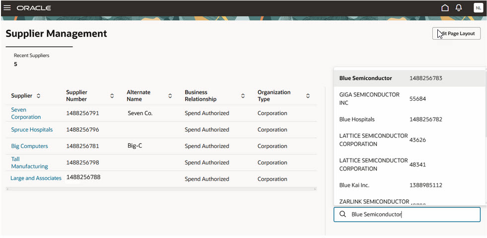Select LATTICE SEMICONDUCTOR CORPORATION 48341 suggestion
The height and width of the screenshot is (238, 487).
click(410, 164)
